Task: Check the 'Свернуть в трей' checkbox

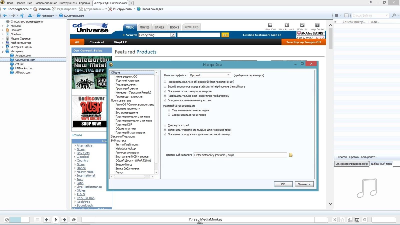Action: 165,125
